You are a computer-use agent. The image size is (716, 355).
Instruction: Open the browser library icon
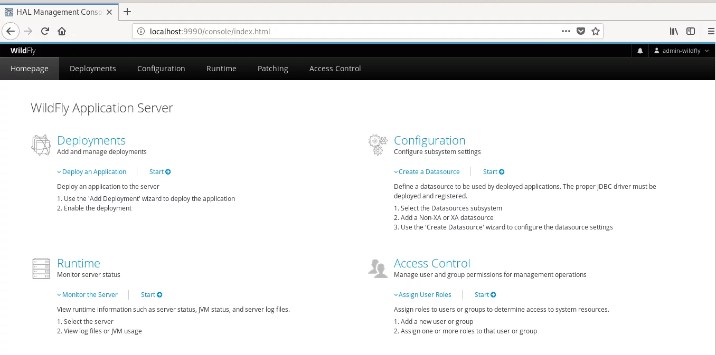[x=674, y=31]
